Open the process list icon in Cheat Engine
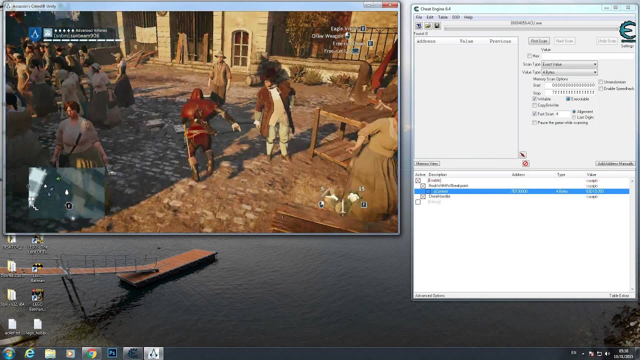 (x=418, y=26)
